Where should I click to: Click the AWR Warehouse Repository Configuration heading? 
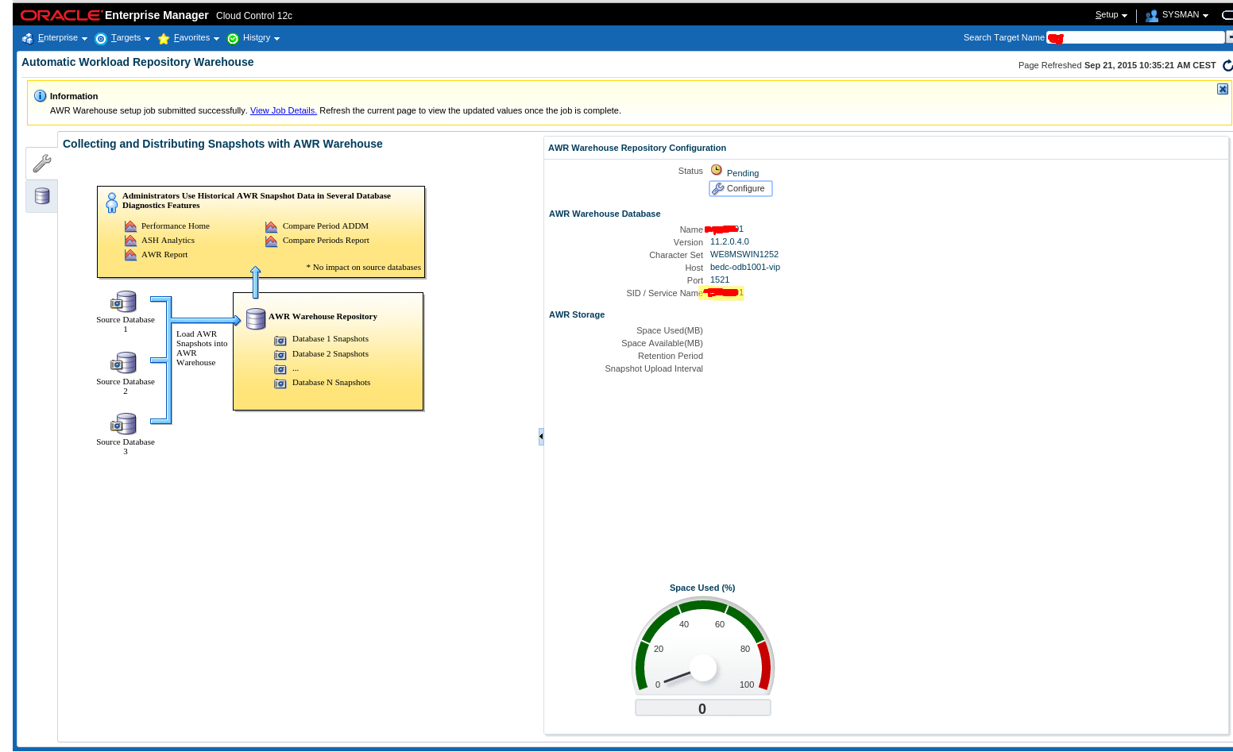click(x=637, y=148)
